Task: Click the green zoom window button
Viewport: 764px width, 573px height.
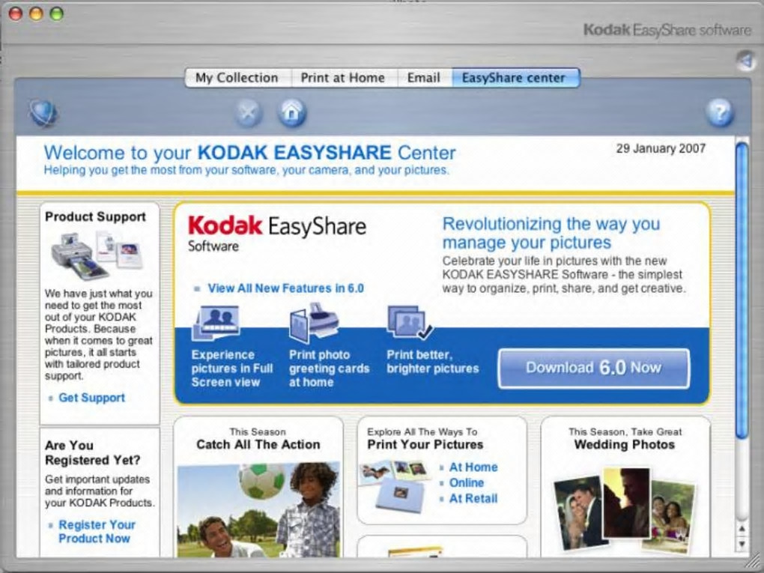Action: [x=57, y=13]
